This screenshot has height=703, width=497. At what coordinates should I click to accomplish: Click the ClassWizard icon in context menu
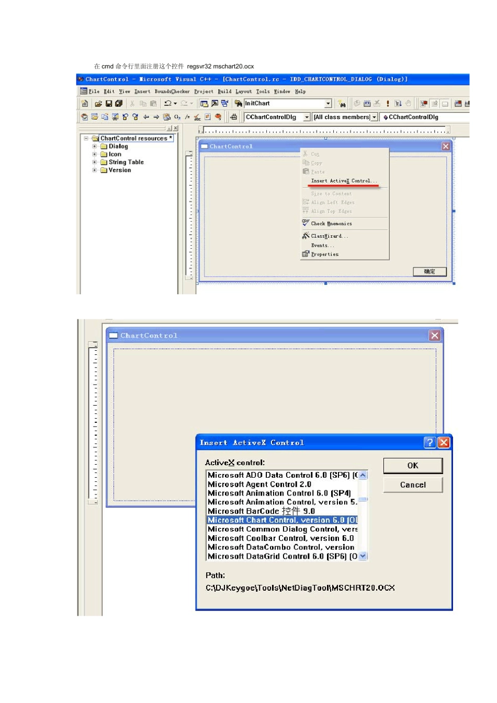click(x=306, y=236)
